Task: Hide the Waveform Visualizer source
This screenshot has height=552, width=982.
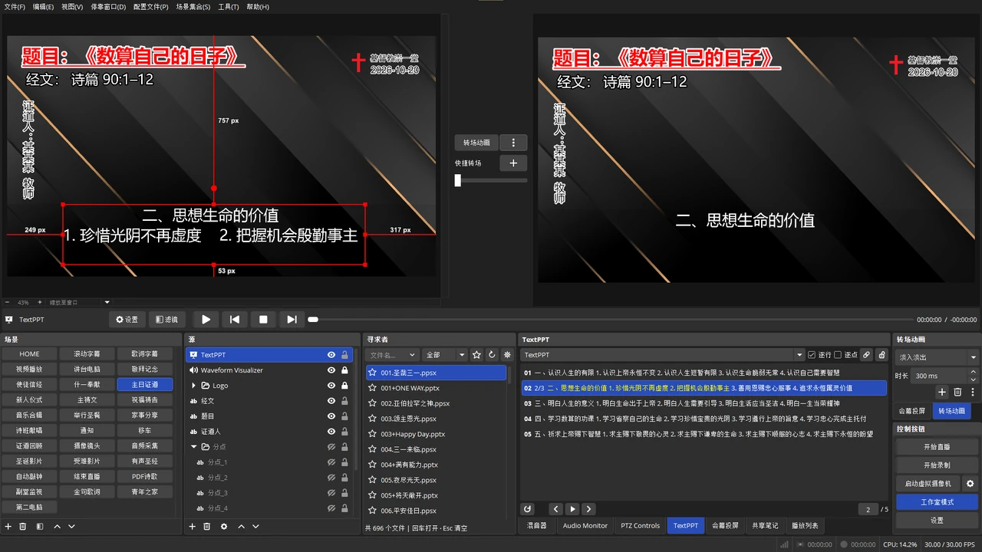Action: tap(331, 370)
